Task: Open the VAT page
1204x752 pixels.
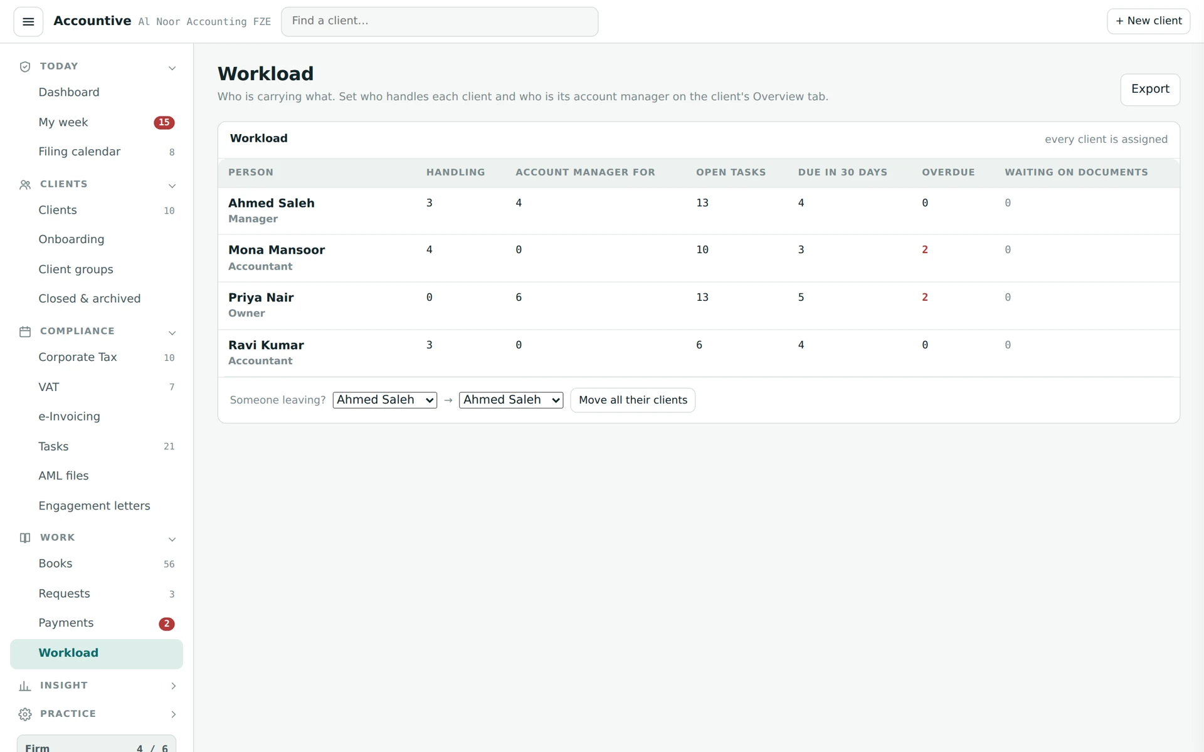Action: pos(97,387)
